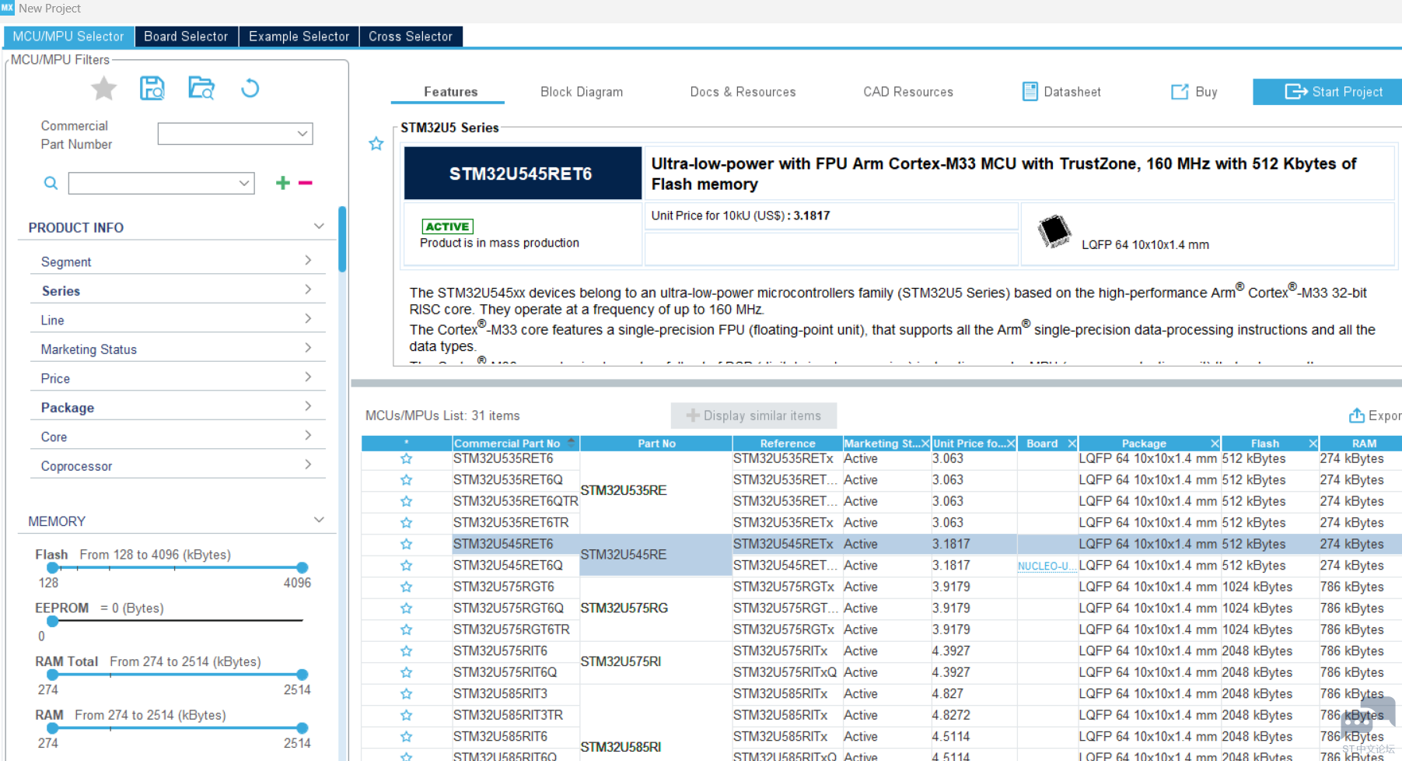Add a search filter with the green plus
Screen dimensions: 1402x761
(282, 183)
